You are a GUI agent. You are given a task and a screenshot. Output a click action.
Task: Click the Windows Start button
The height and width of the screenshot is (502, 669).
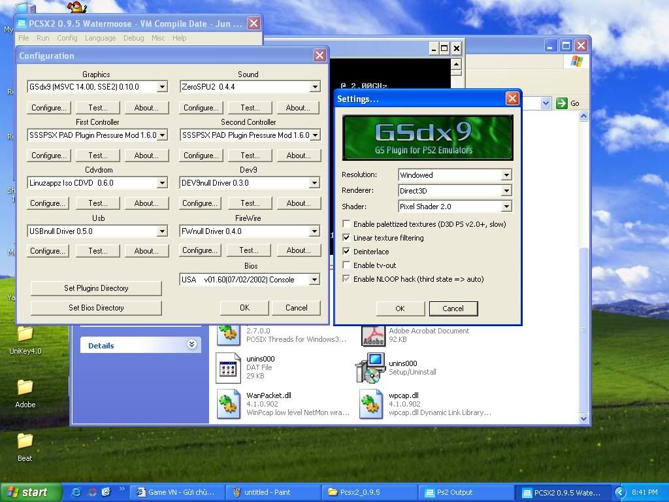click(x=31, y=492)
